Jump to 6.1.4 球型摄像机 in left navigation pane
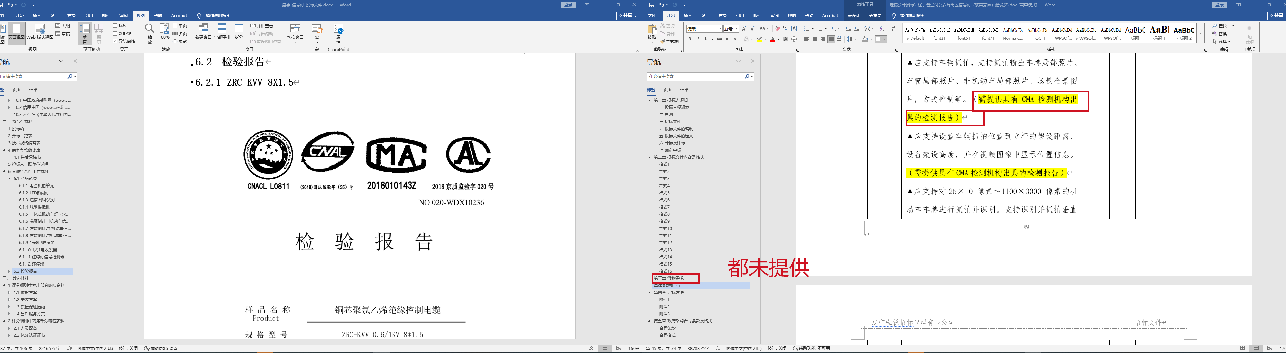This screenshot has height=353, width=1286. [35, 207]
